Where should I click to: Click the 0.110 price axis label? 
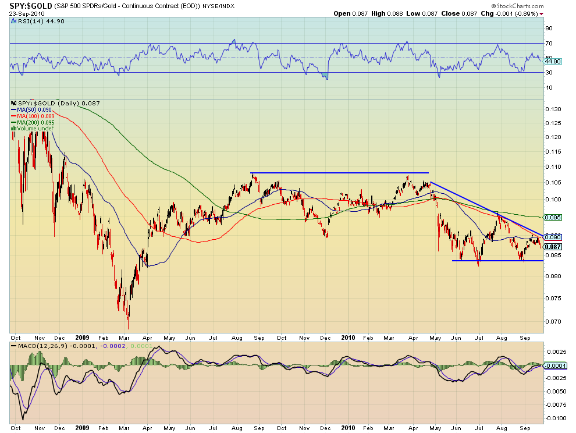point(553,167)
